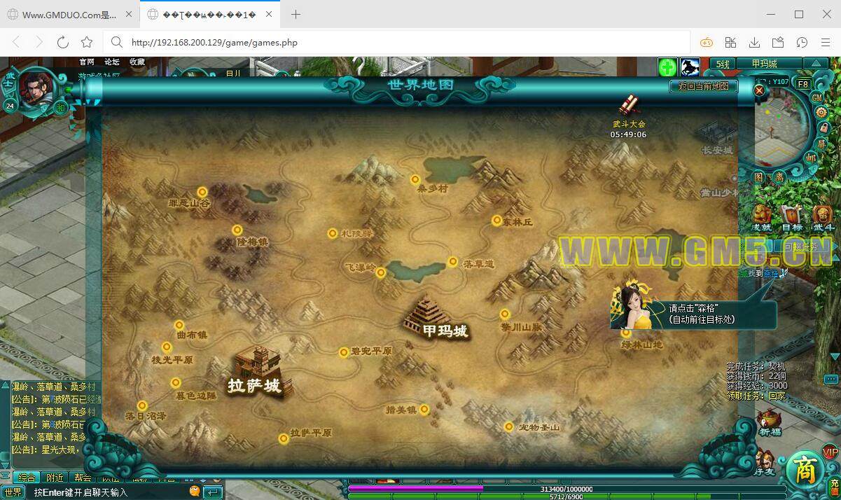Click the green cross healing buff icon
Image resolution: width=841 pixels, height=500 pixels.
[x=667, y=67]
